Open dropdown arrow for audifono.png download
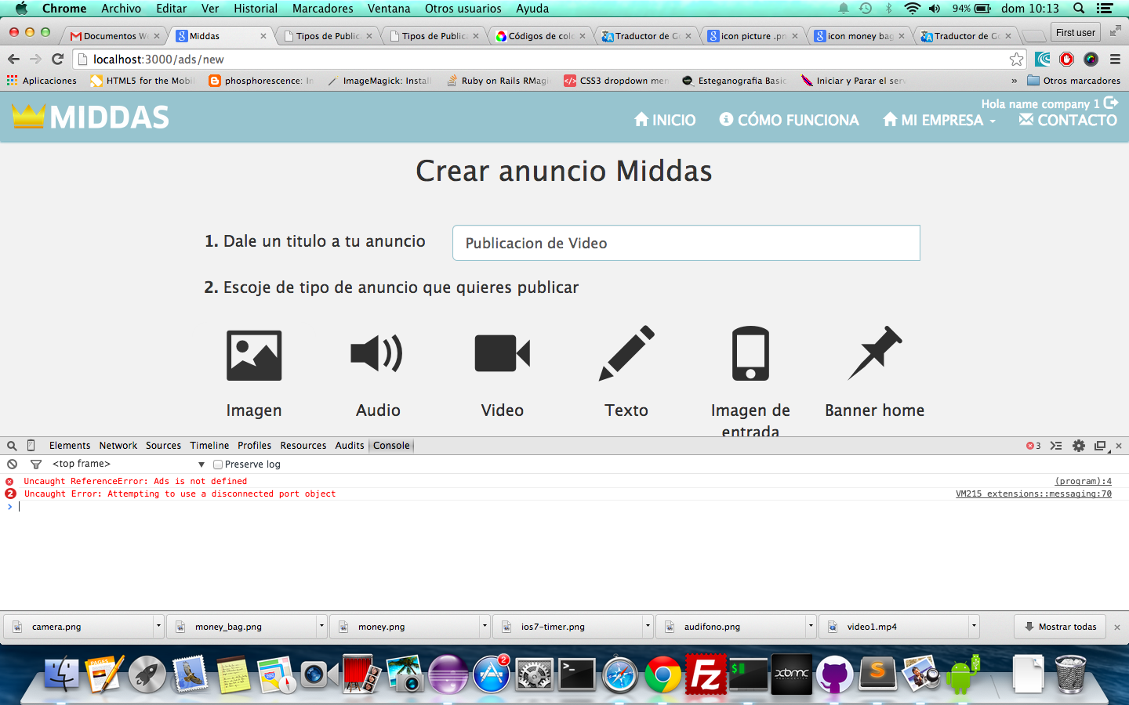Image resolution: width=1129 pixels, height=705 pixels. click(811, 627)
